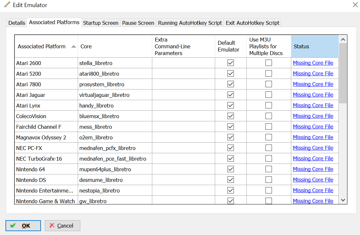Toggle Default Emulator for Magnavox Odyssey 2
Image resolution: width=360 pixels, height=235 pixels.
click(x=231, y=137)
